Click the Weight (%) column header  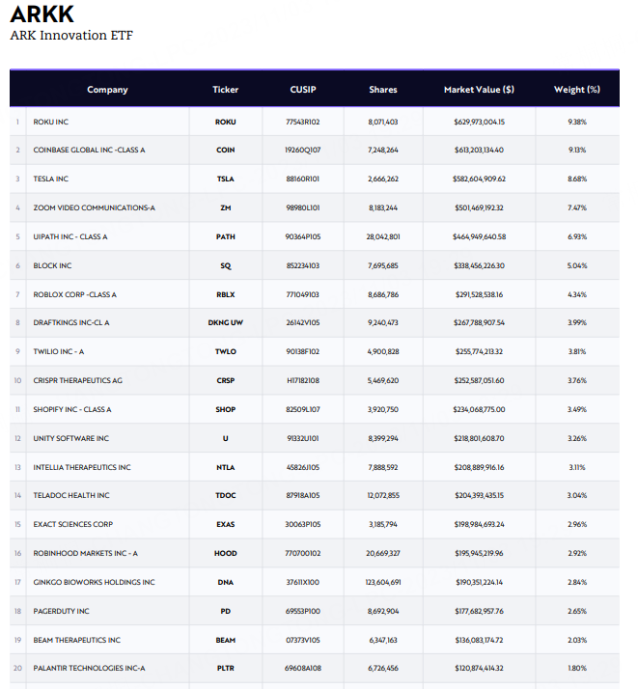click(x=577, y=90)
